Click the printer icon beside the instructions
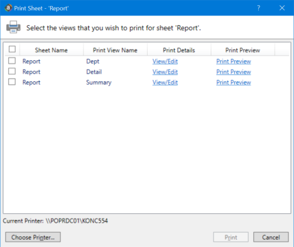The image size is (294, 247). 14,27
